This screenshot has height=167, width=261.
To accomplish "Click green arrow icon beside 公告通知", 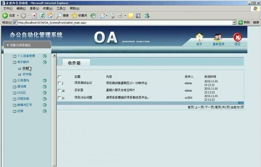I will [45, 81].
